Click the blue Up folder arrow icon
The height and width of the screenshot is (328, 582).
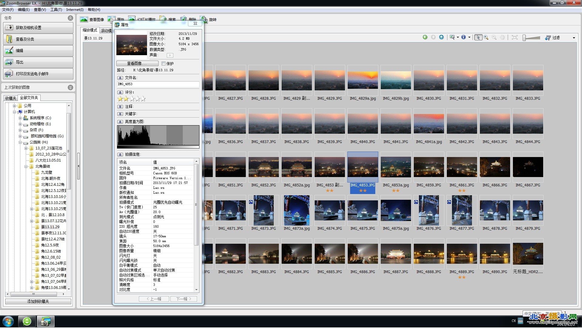tap(441, 37)
